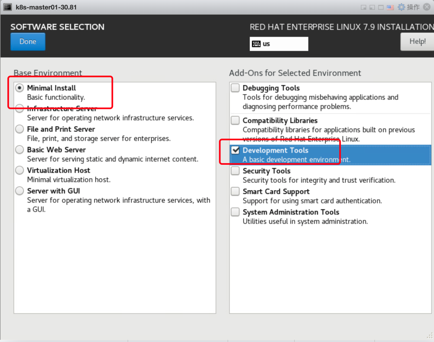Uncheck Development Tools add-on

235,150
